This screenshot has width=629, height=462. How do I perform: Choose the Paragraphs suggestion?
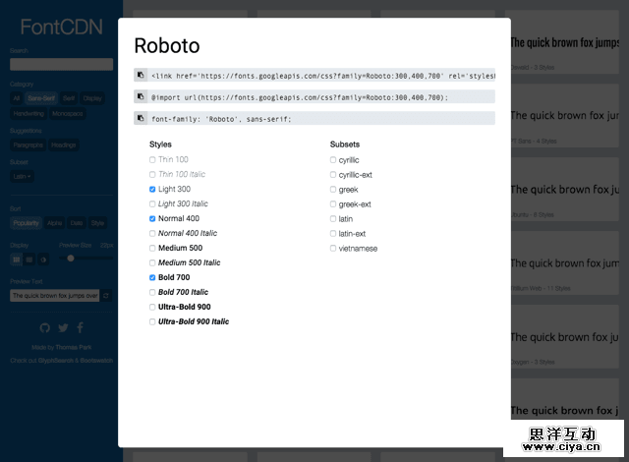[x=29, y=144]
